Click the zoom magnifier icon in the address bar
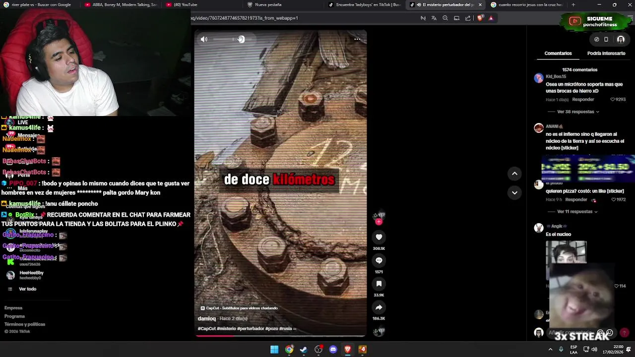The image size is (635, 357). coord(445,18)
